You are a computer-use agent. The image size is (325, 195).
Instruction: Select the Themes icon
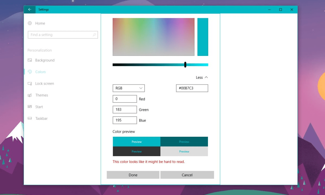tap(30, 95)
